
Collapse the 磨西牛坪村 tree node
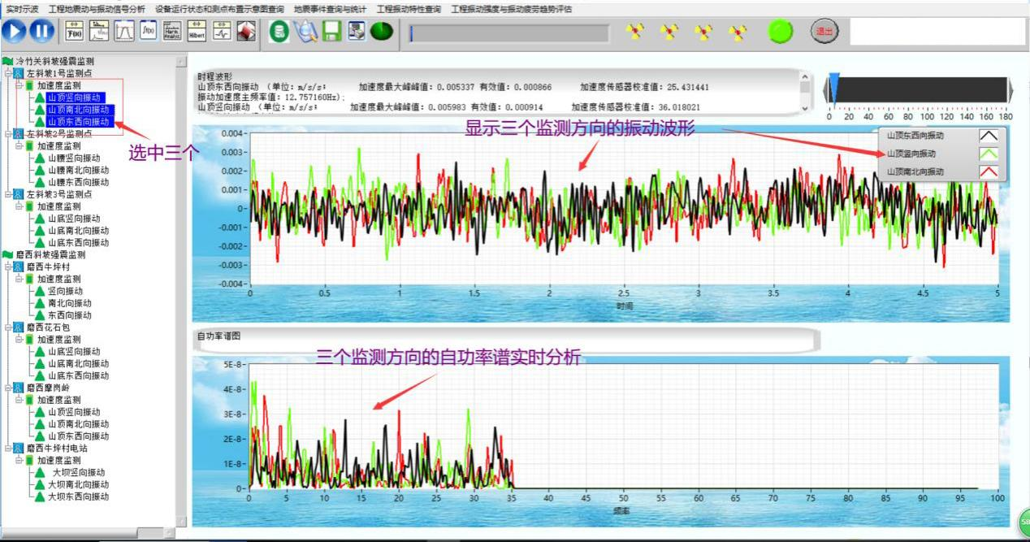[x=7, y=267]
